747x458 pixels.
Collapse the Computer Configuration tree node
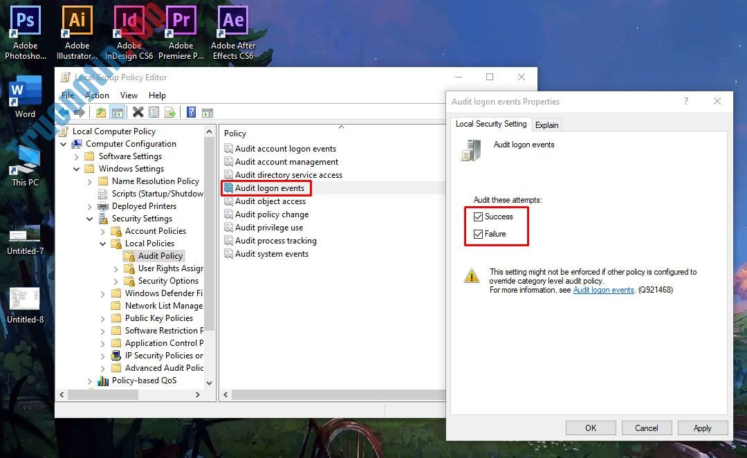(63, 143)
